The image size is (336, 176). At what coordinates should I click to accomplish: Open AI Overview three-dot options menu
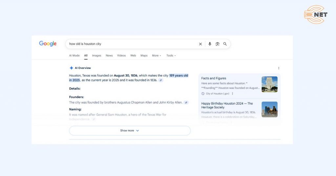[279, 68]
